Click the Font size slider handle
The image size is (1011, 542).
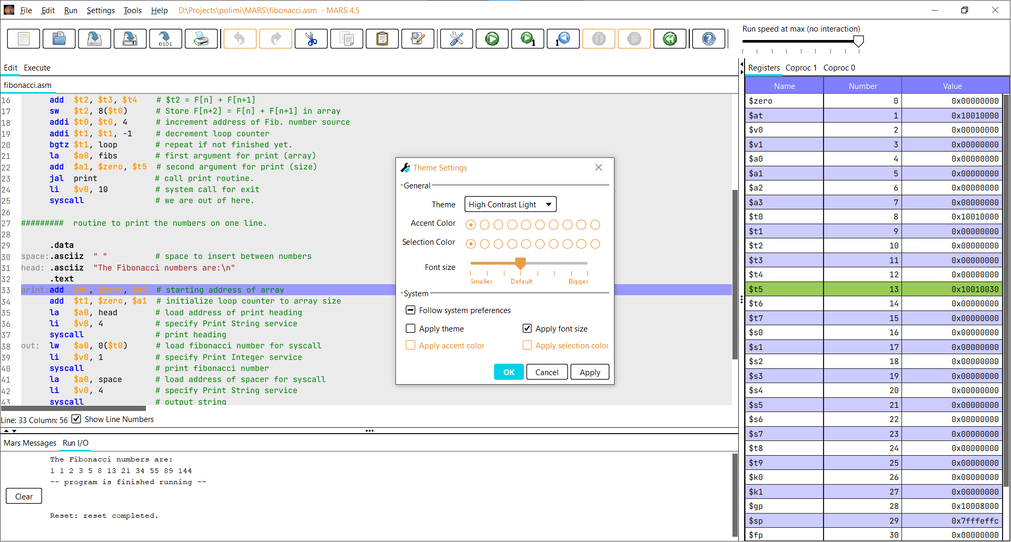[520, 263]
